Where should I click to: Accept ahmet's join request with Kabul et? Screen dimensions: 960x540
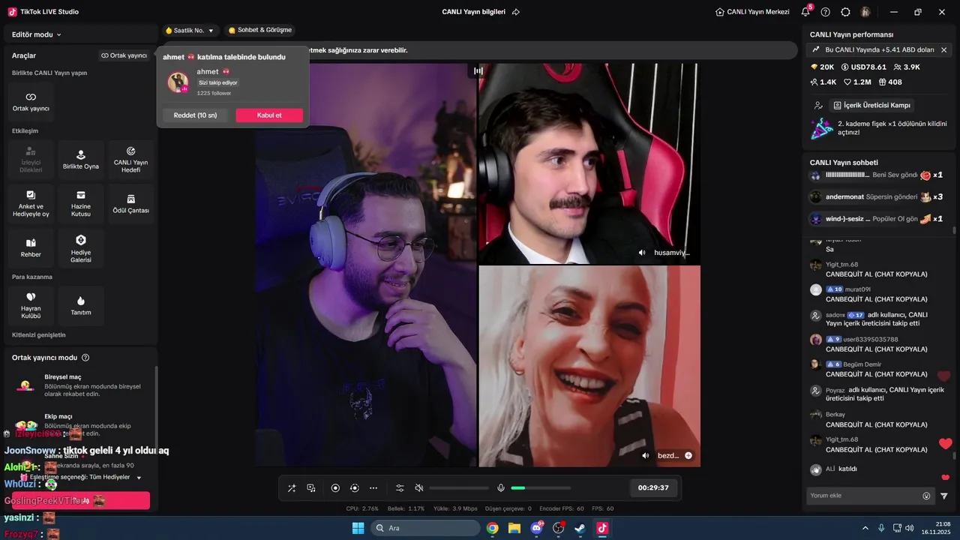click(269, 115)
